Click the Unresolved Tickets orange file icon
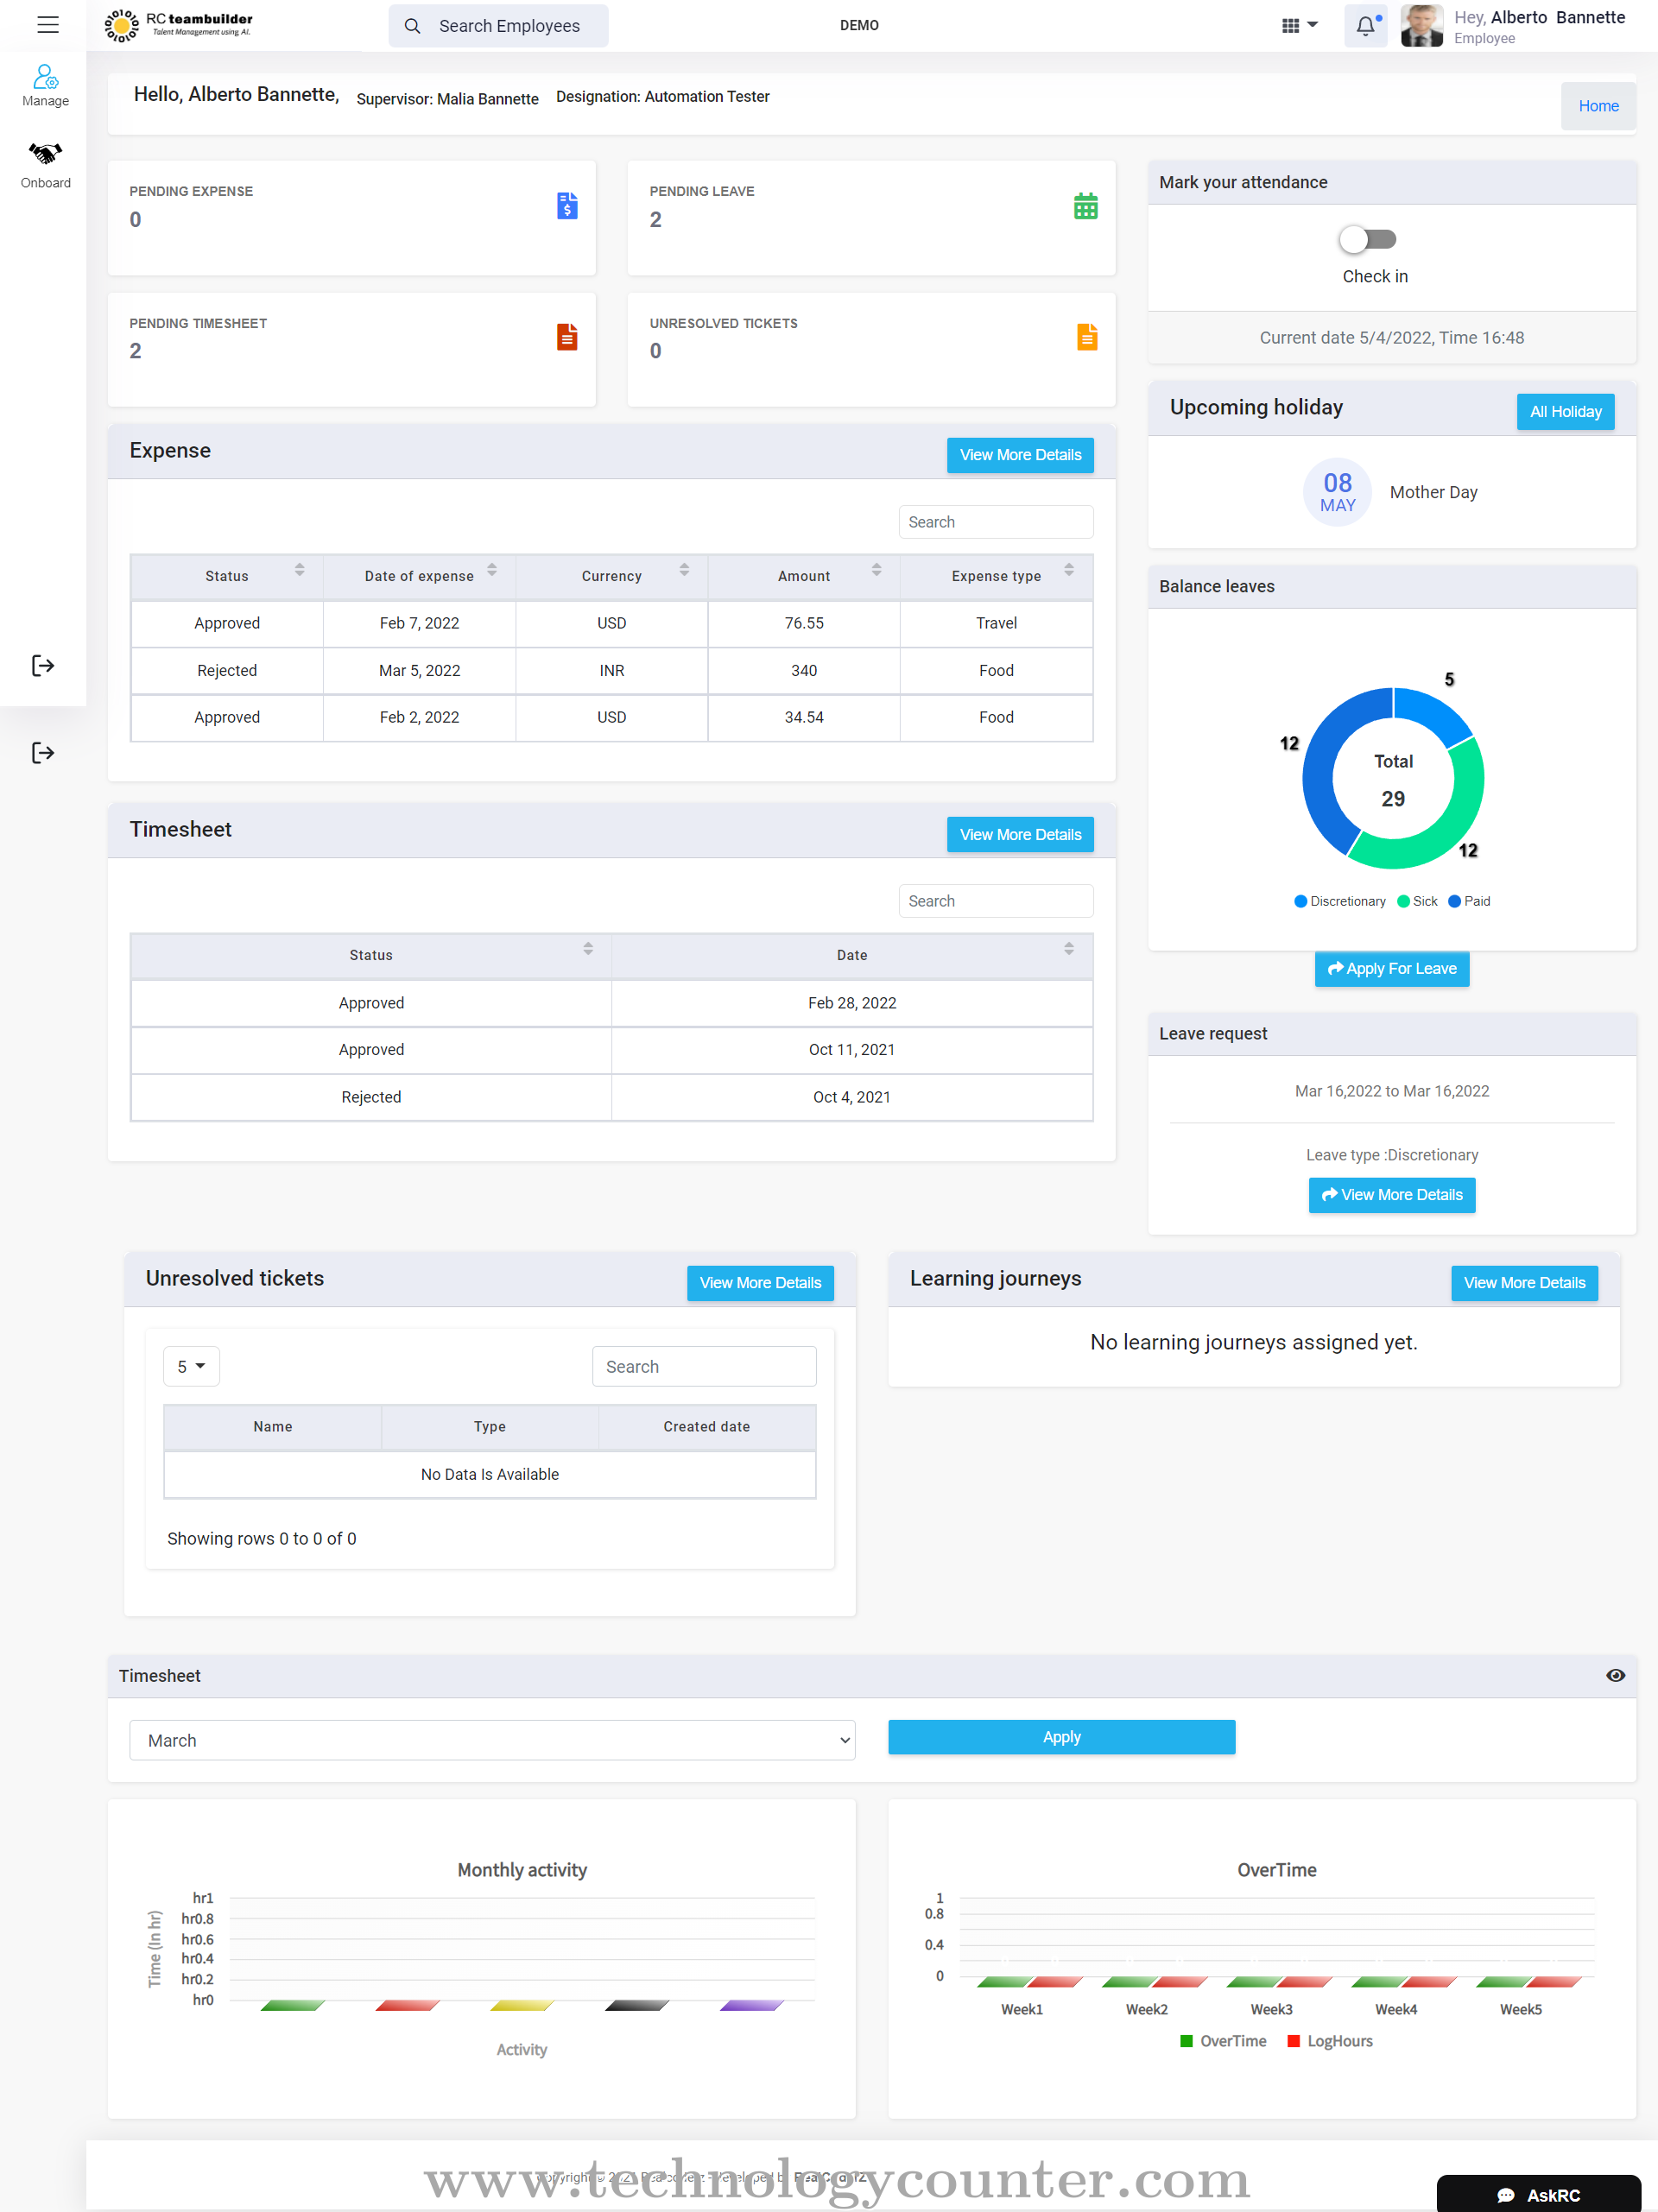The height and width of the screenshot is (2212, 1658). [1087, 337]
